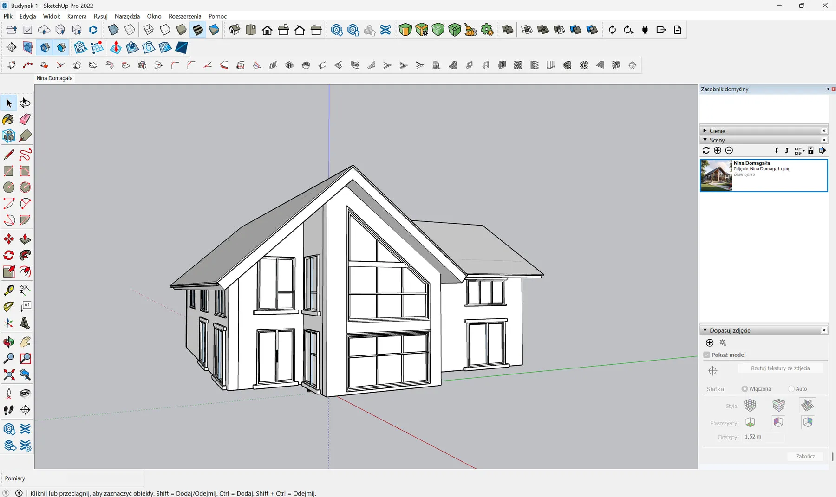The height and width of the screenshot is (497, 836).
Task: Click the Odstępy 1,52 m field
Action: pyautogui.click(x=763, y=437)
